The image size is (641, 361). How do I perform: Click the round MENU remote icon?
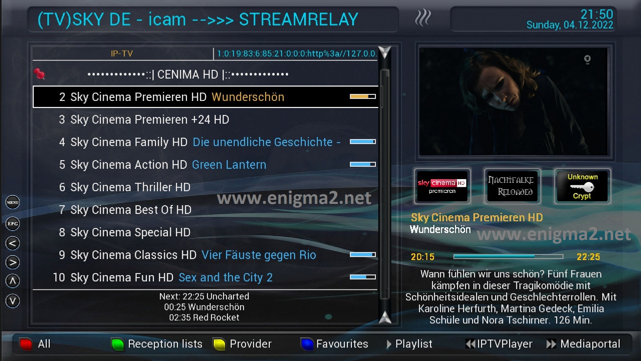[x=13, y=202]
